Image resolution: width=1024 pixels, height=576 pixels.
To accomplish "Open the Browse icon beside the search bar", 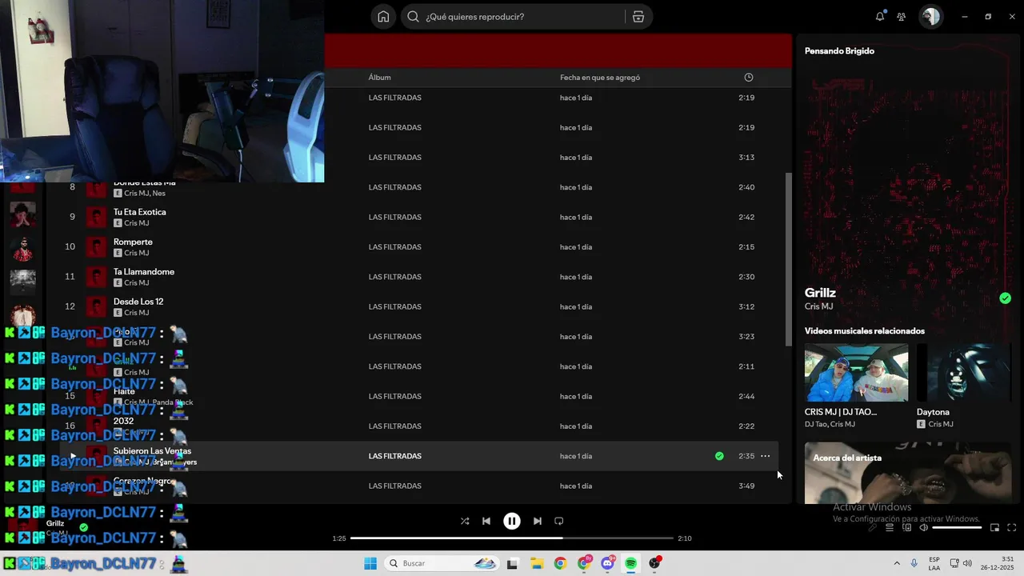I will 638,17.
